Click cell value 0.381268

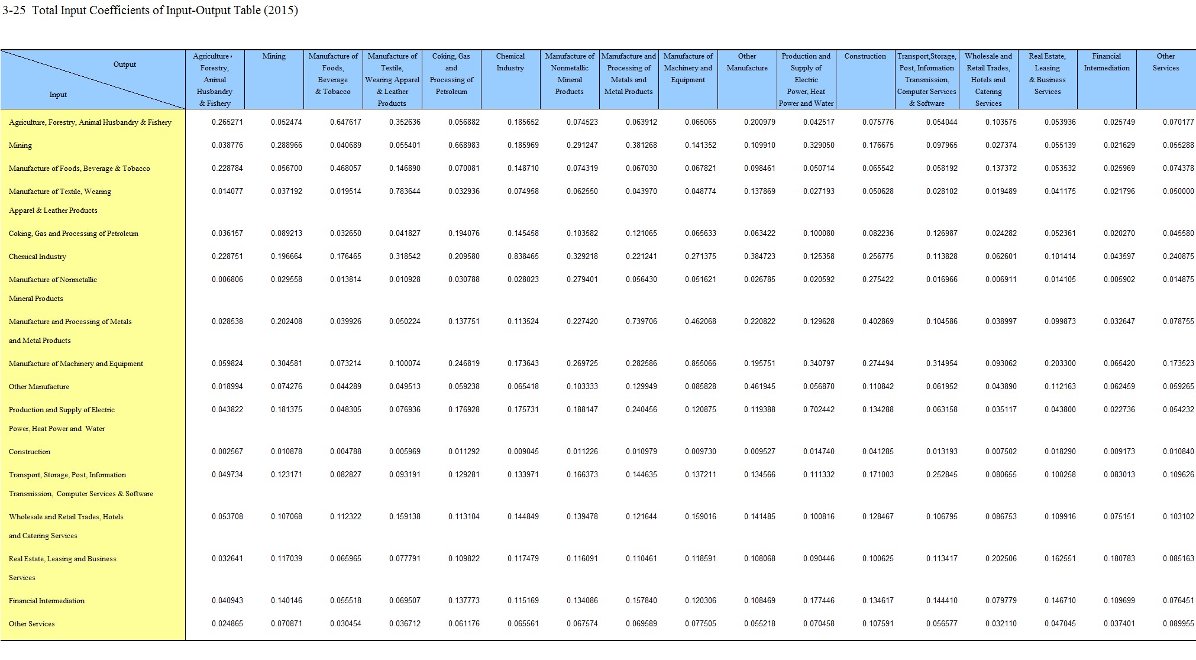(641, 145)
